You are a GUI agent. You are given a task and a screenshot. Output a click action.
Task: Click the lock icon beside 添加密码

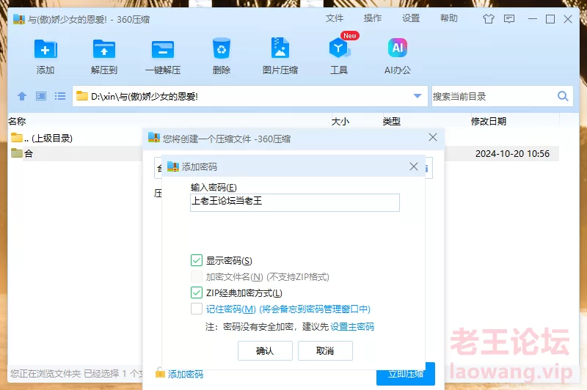160,373
